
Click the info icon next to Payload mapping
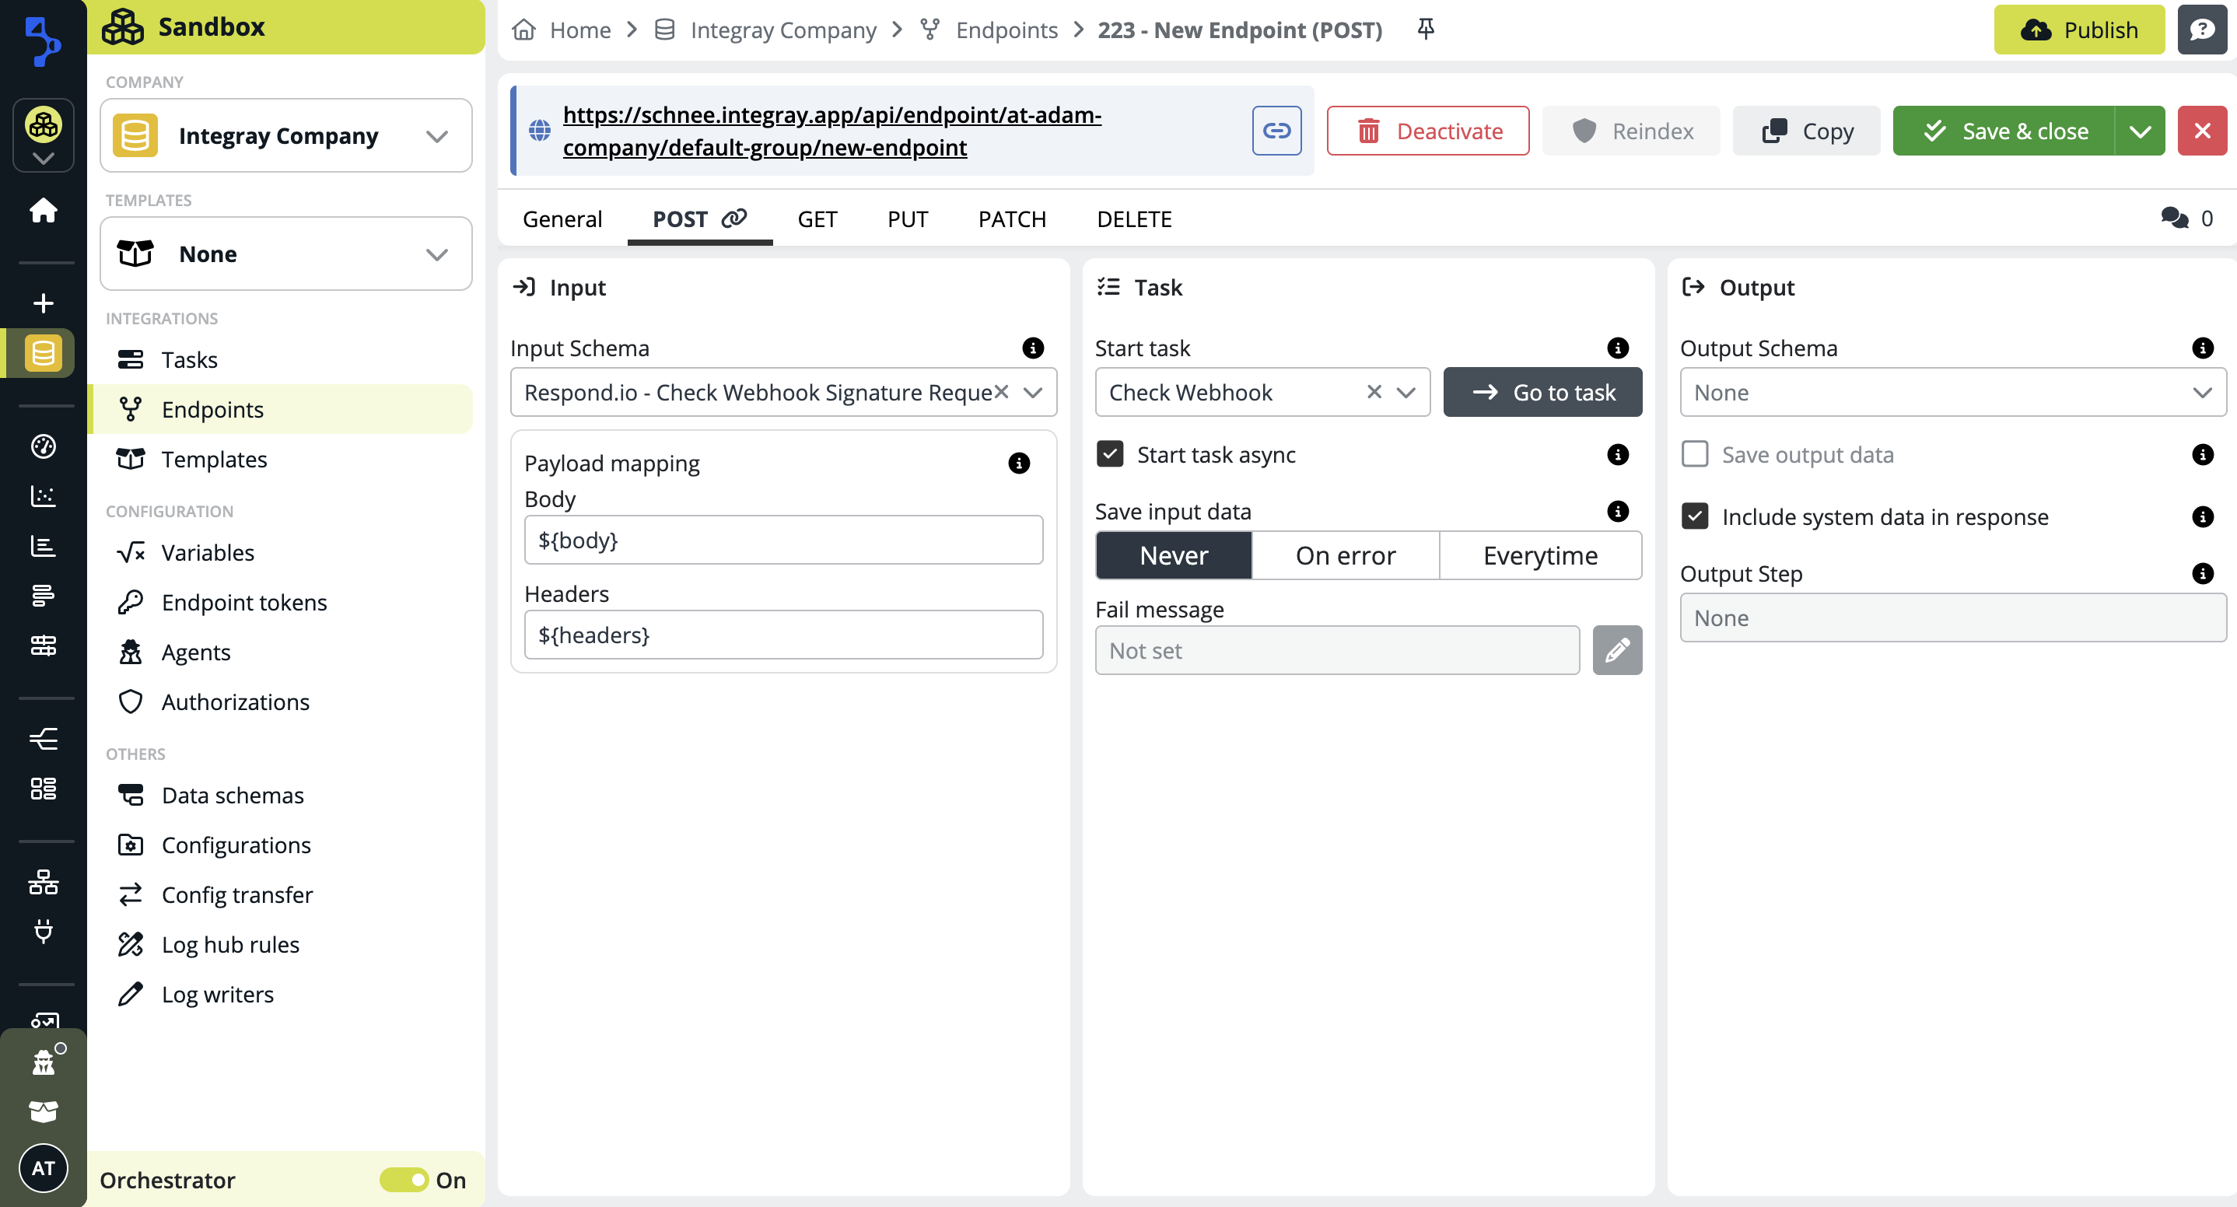click(x=1019, y=463)
